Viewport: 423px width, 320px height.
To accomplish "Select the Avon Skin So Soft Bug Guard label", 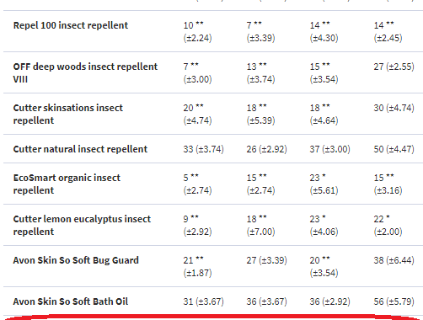I will click(x=76, y=260).
